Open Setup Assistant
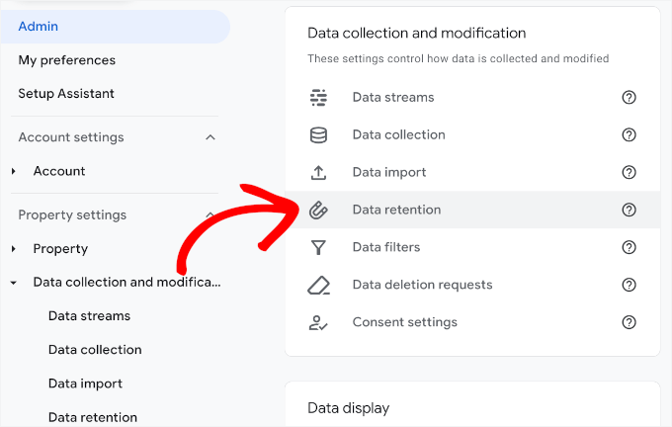 coord(66,94)
